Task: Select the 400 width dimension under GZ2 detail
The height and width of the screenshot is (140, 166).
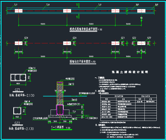Action: 17,117
